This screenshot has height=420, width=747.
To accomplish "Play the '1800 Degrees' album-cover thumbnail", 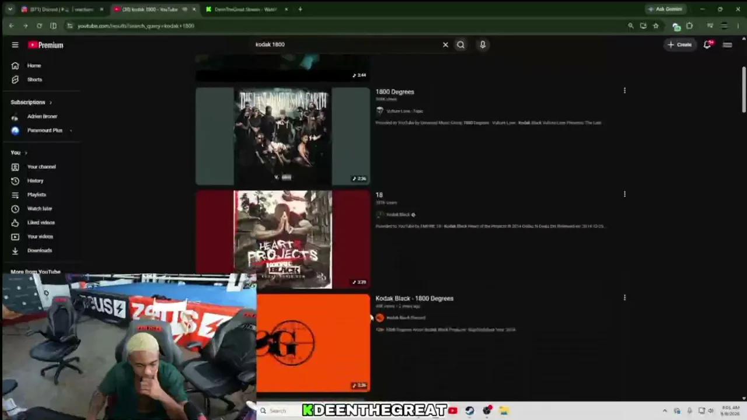I will [x=282, y=136].
